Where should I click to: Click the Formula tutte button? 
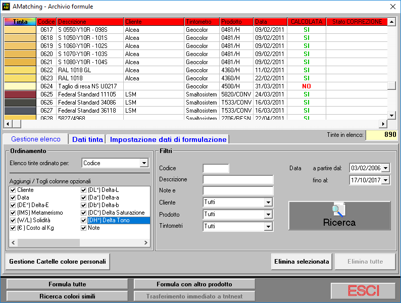pyautogui.click(x=67, y=284)
